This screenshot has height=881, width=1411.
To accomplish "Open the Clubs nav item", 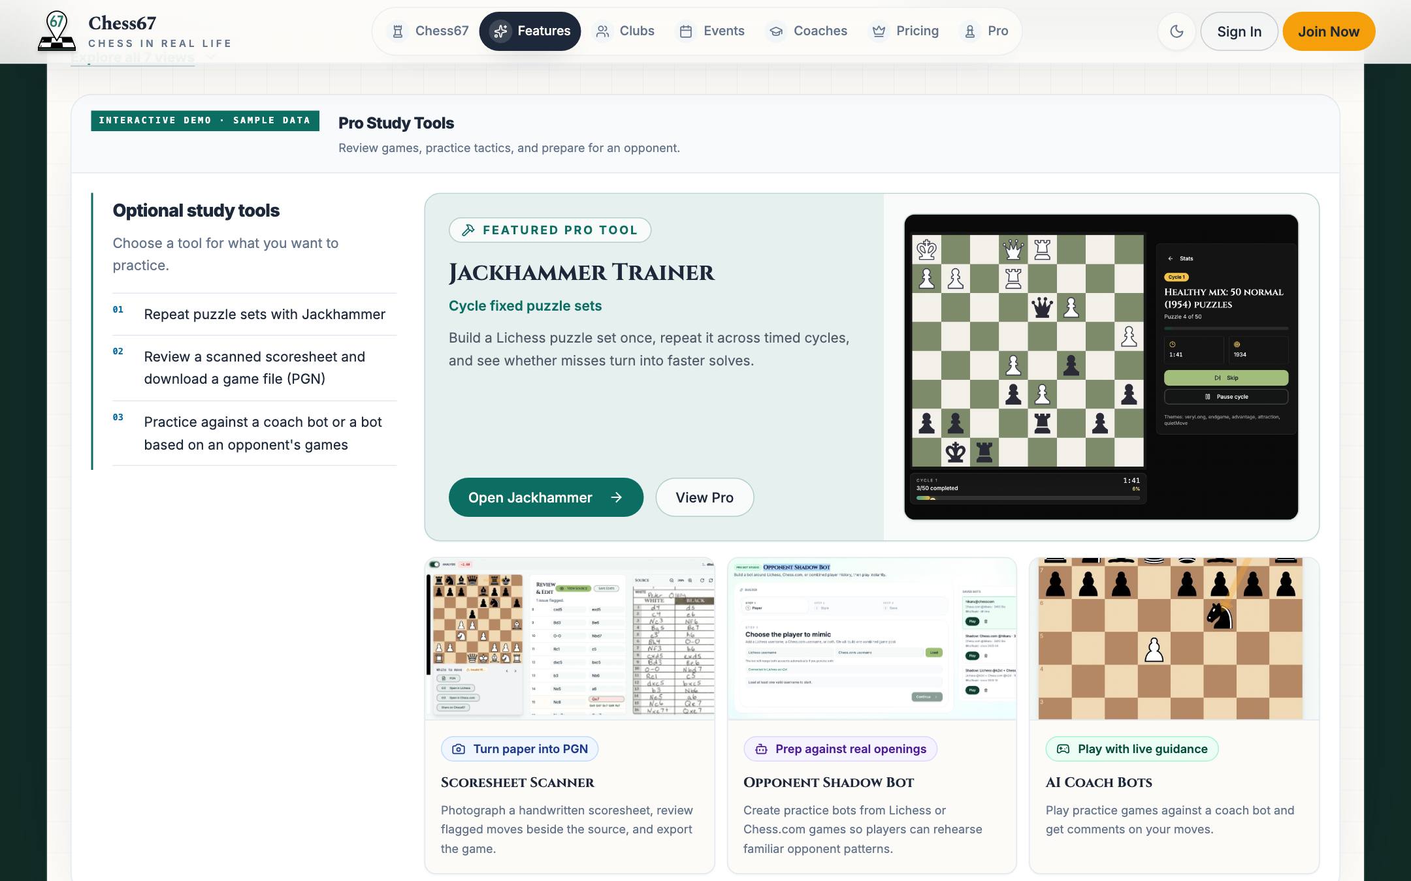I will [x=624, y=31].
